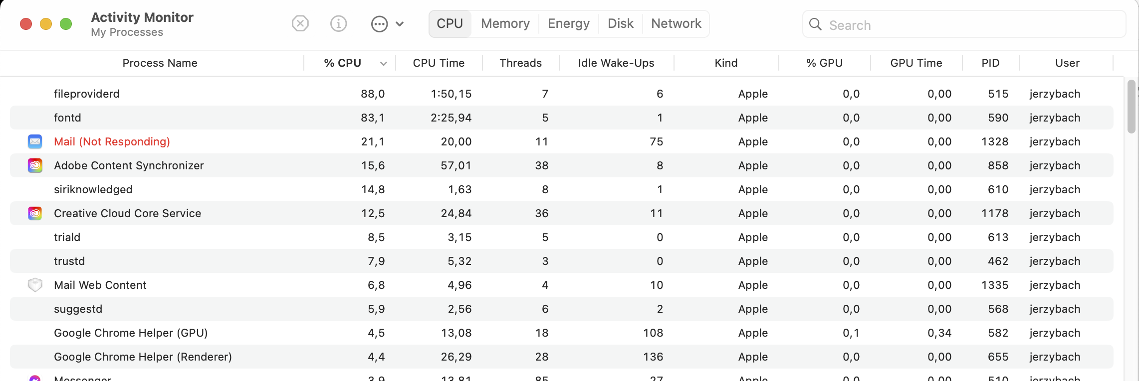Click the Adobe Content Synchronizer icon
This screenshot has height=381, width=1139.
tap(35, 165)
